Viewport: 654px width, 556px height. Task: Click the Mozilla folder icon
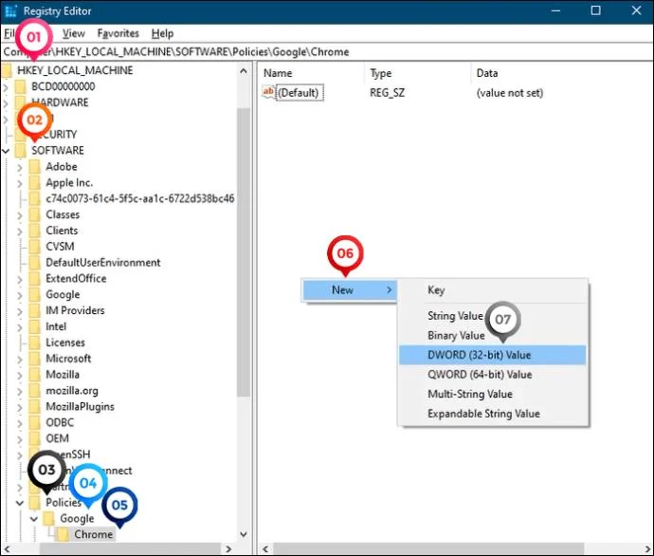35,375
